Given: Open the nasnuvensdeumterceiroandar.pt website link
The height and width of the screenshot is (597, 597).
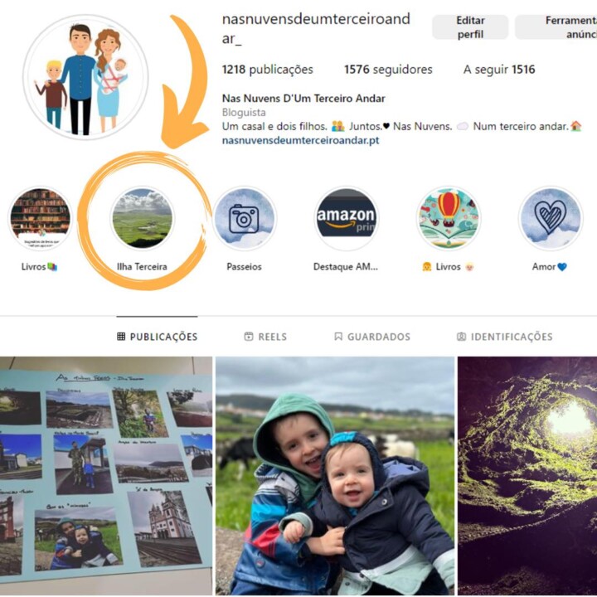Looking at the screenshot, I should pyautogui.click(x=300, y=140).
